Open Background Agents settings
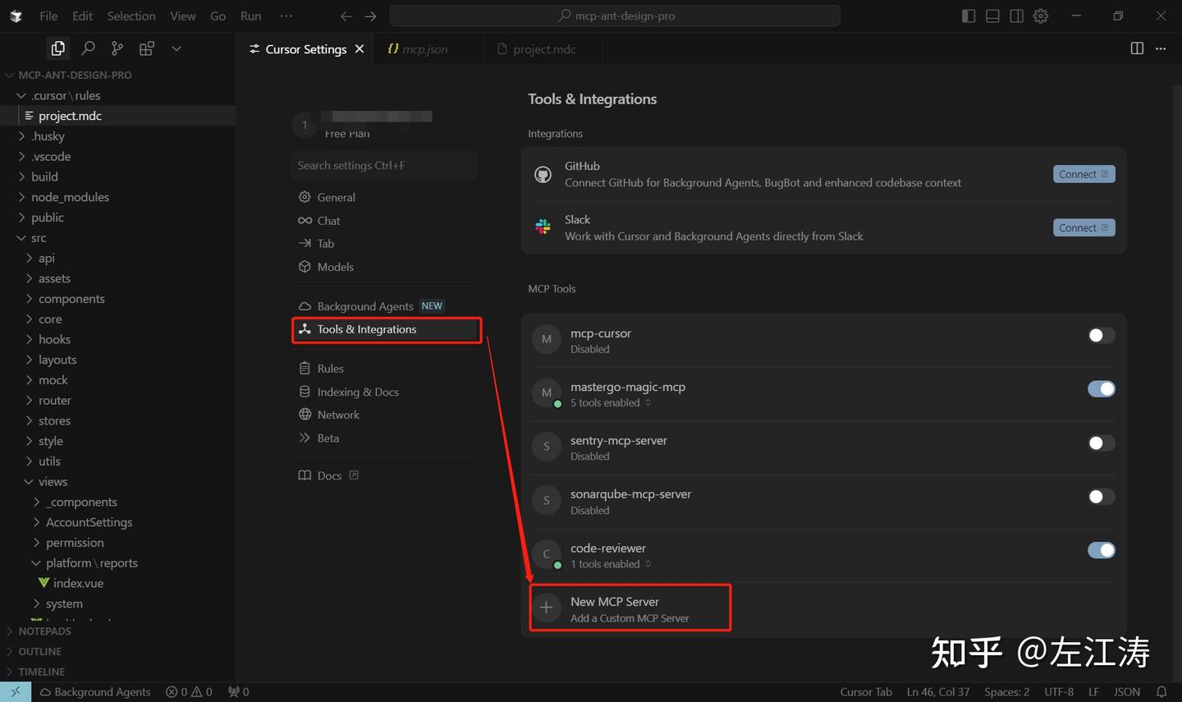This screenshot has width=1182, height=702. point(370,306)
